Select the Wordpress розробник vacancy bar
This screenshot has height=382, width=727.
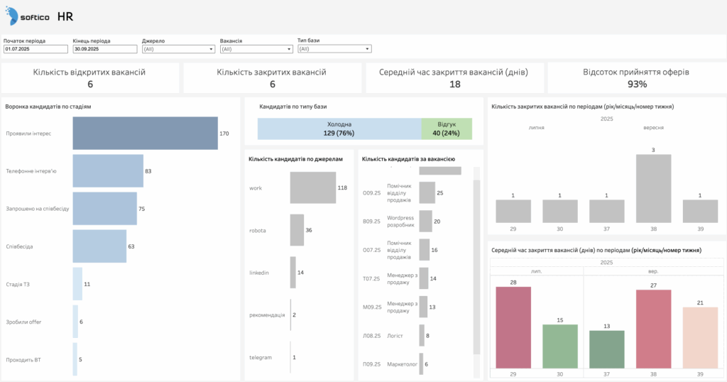pos(425,222)
